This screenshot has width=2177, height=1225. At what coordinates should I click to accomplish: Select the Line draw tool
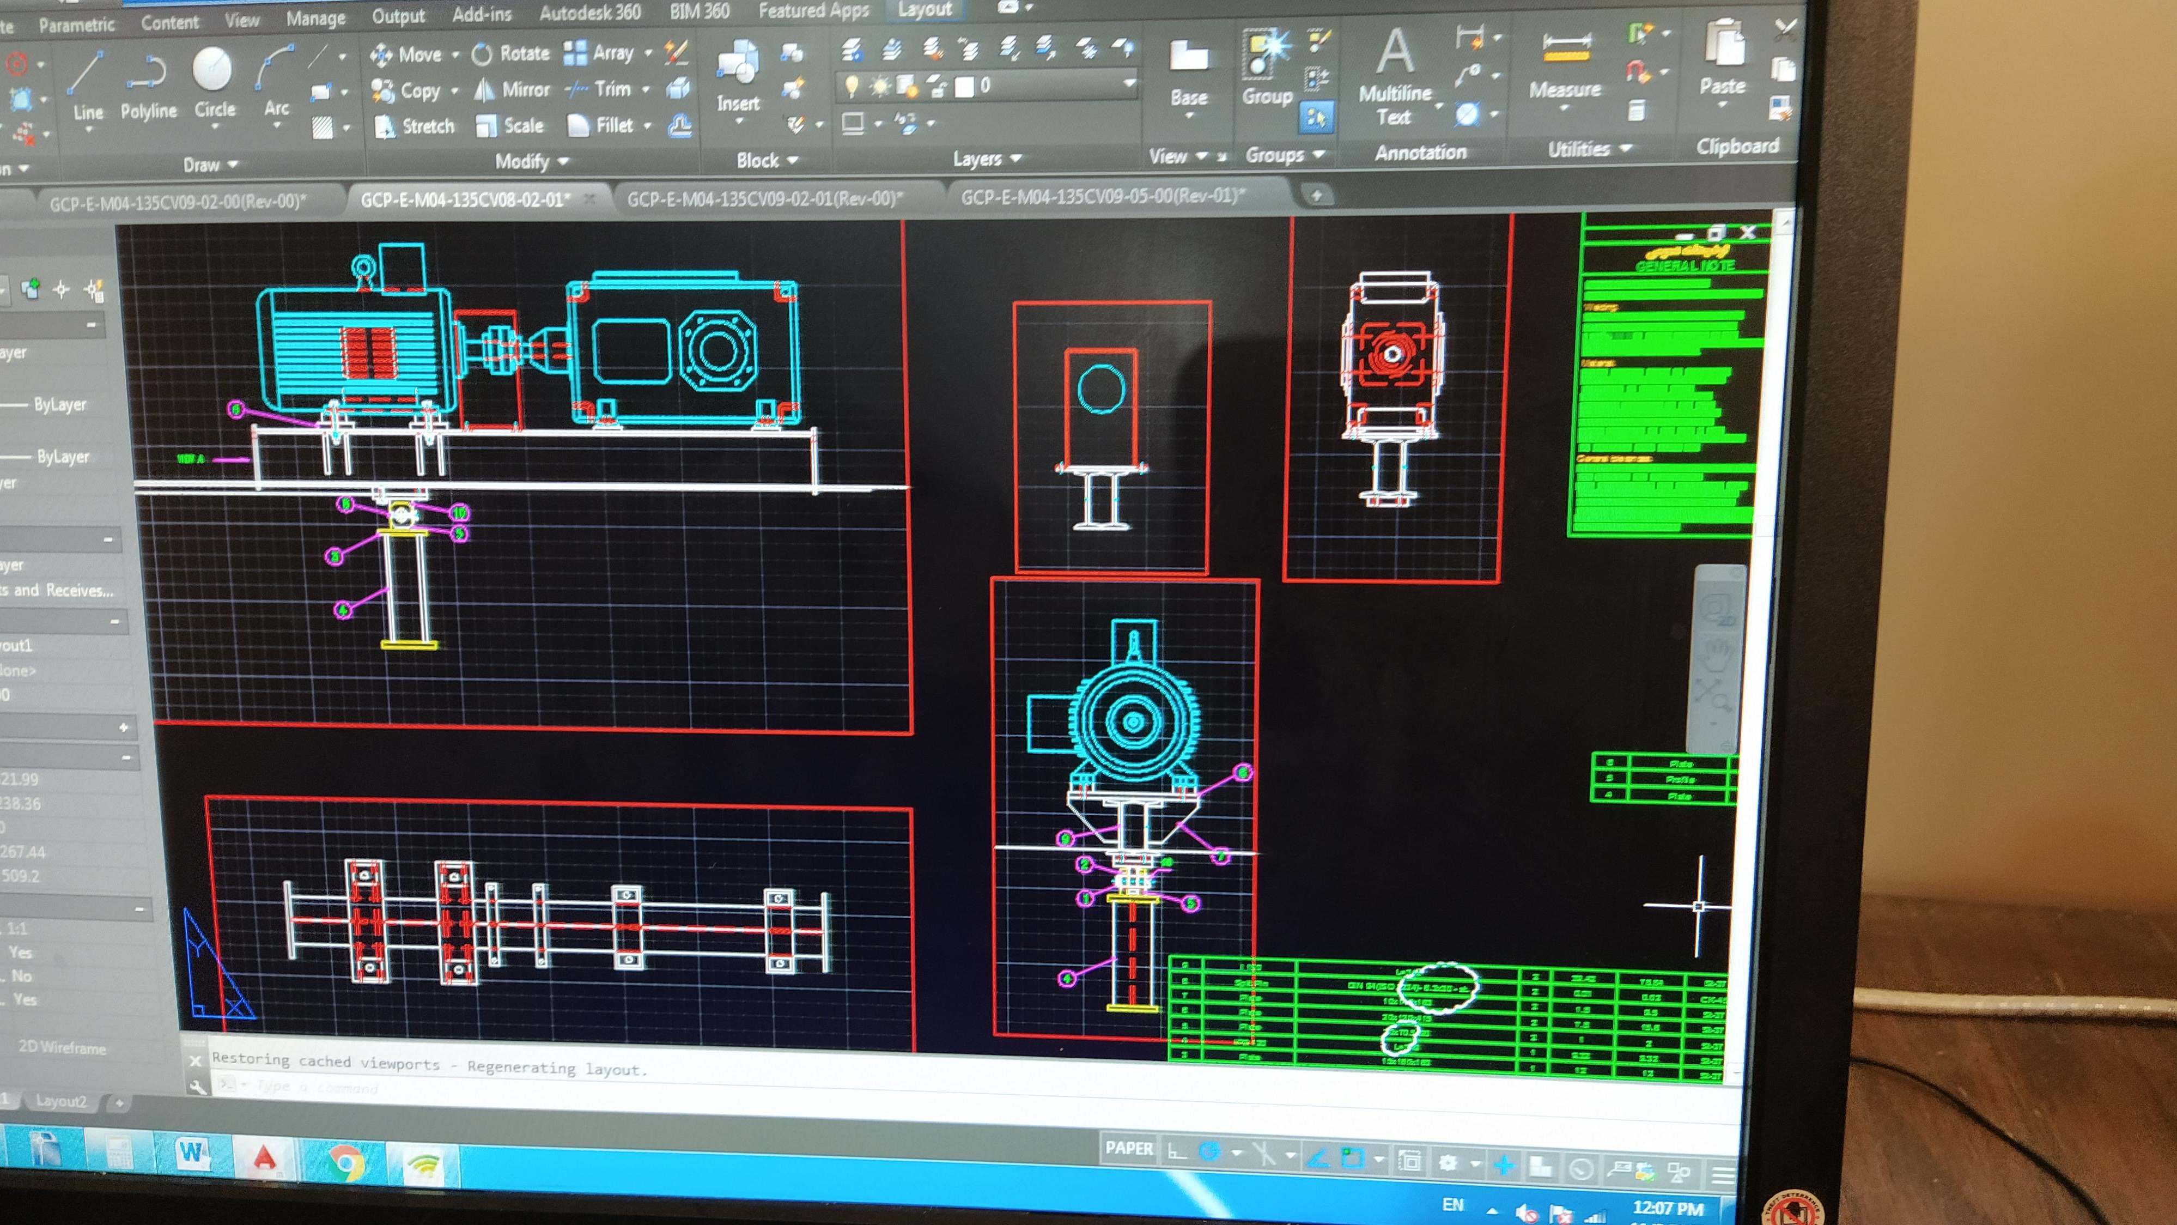pos(87,86)
